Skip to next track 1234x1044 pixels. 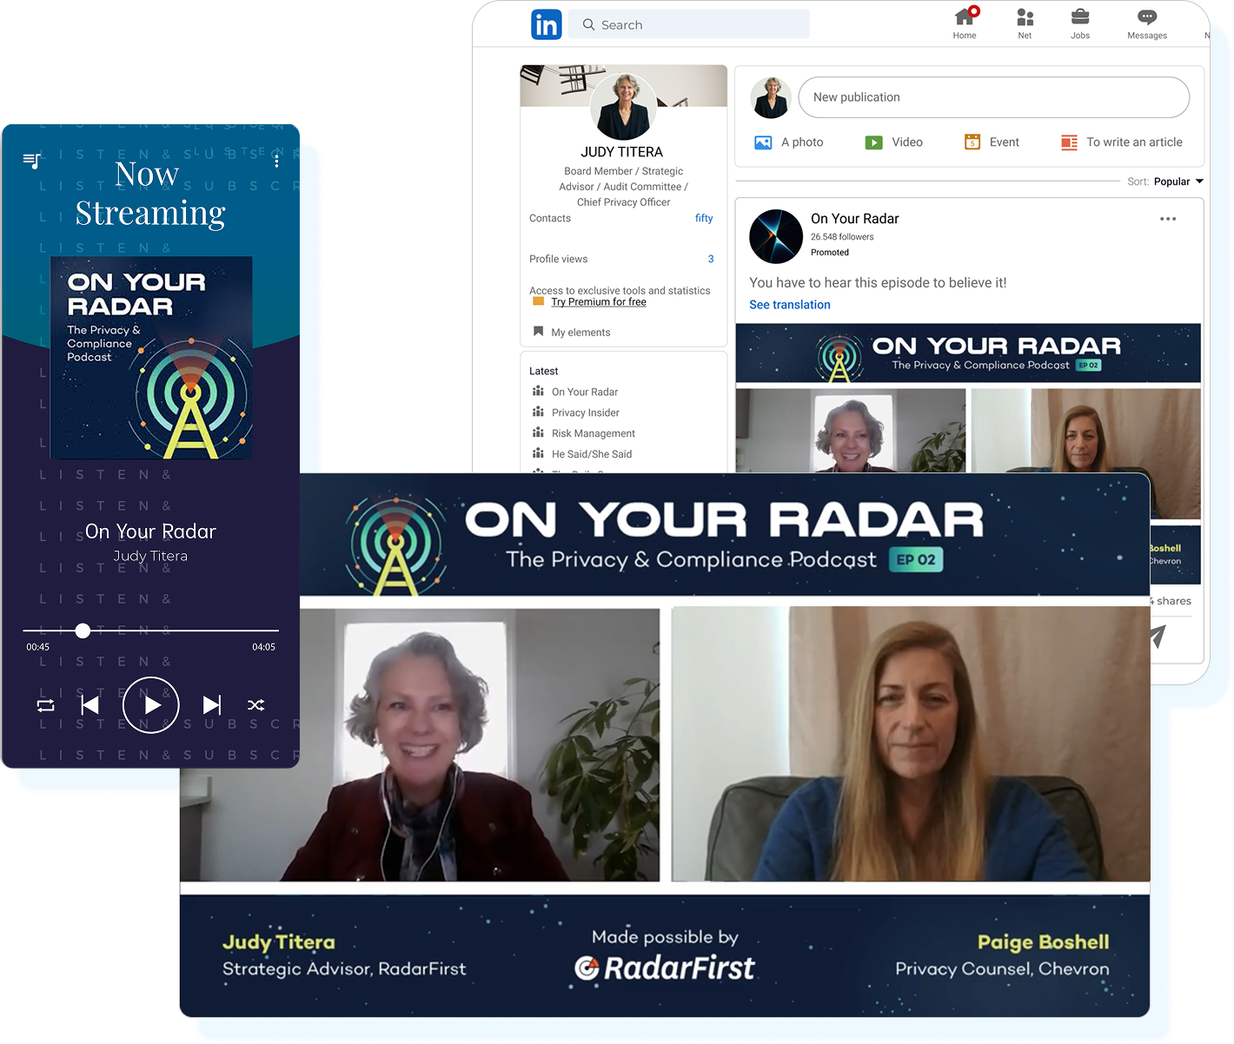[x=212, y=705]
